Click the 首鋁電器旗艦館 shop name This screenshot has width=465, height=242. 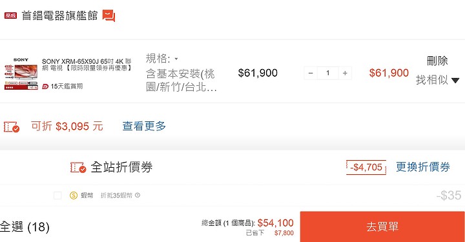click(59, 15)
